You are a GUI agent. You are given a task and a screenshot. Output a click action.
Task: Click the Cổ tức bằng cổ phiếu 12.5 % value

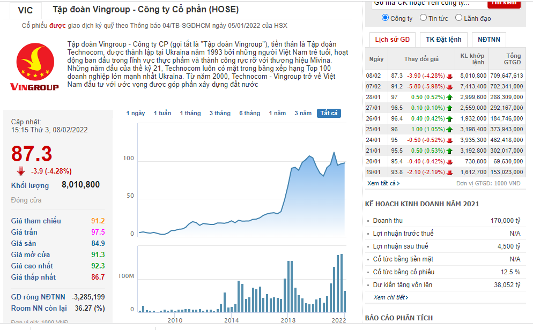tap(510, 272)
